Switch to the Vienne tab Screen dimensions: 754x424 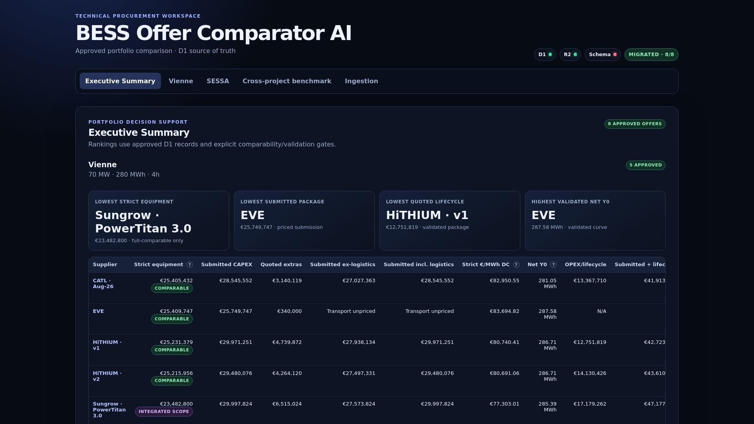(x=181, y=81)
